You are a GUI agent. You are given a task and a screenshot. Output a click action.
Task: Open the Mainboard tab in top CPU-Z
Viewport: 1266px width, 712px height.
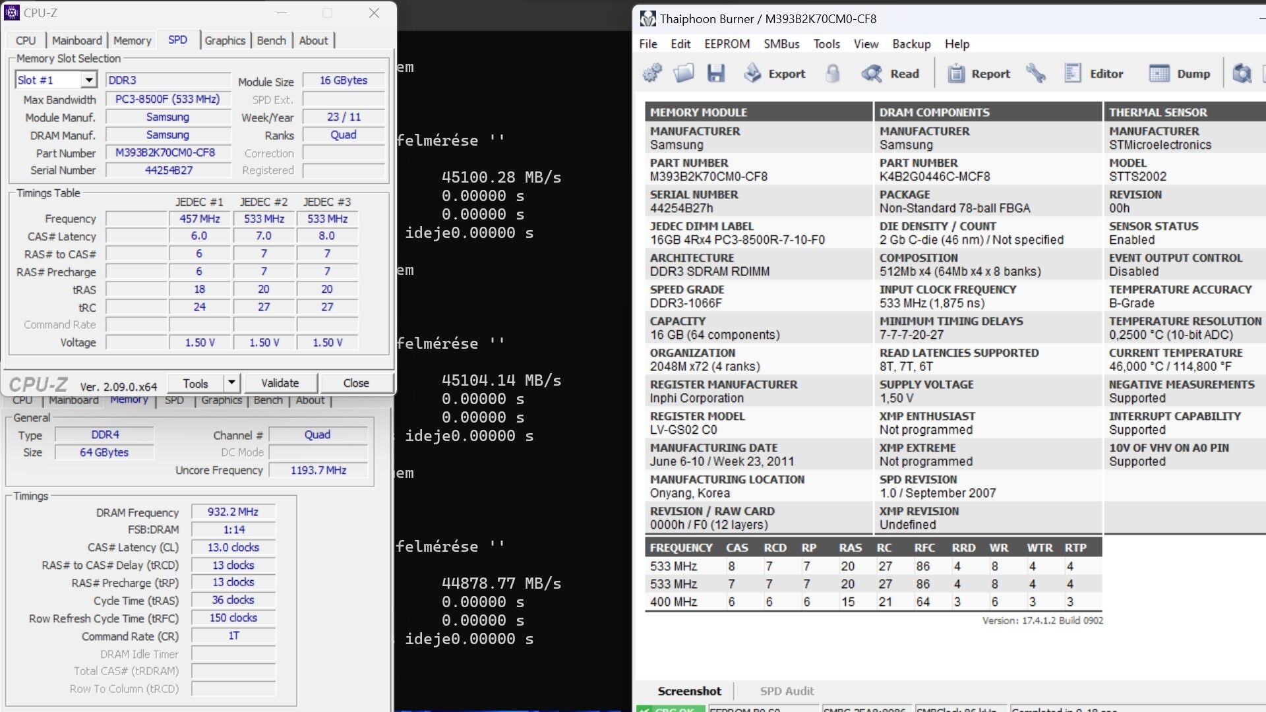(77, 40)
